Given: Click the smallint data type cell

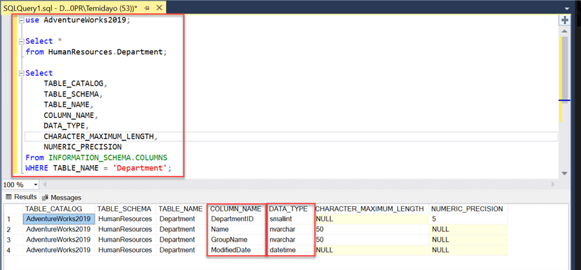Looking at the screenshot, I should (290, 219).
